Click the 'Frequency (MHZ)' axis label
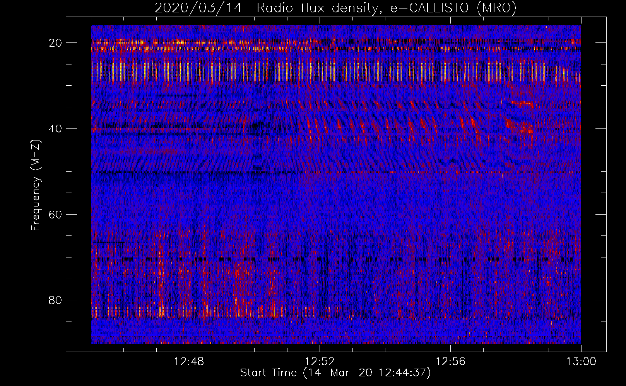626x386 pixels. [x=35, y=185]
